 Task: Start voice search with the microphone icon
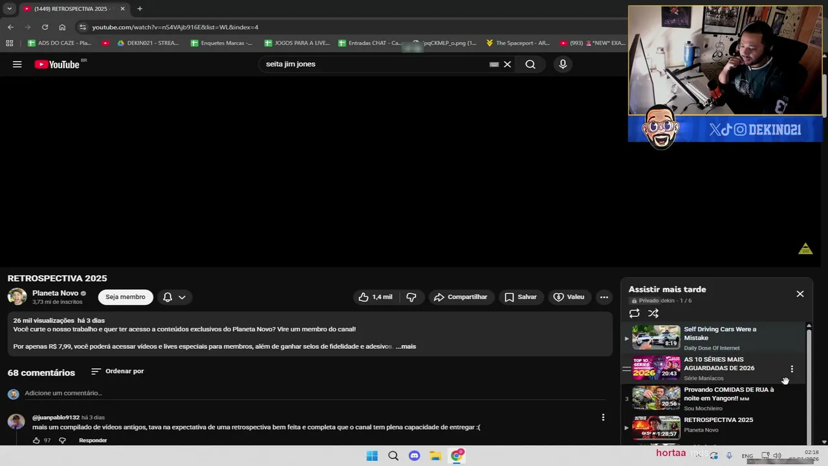coord(563,64)
